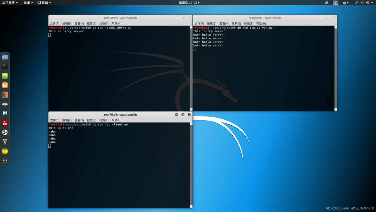The height and width of the screenshot is (212, 376).
Task: Open 编辑(E) menu in the tcp_server terminal
Action: 211,24
